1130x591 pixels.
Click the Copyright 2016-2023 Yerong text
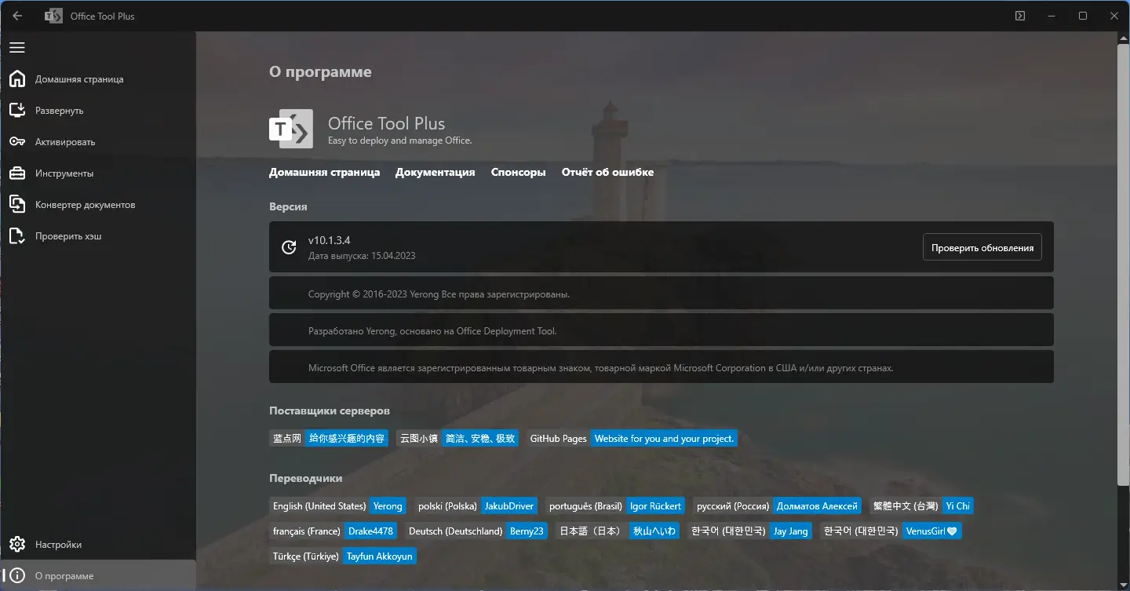coord(439,294)
